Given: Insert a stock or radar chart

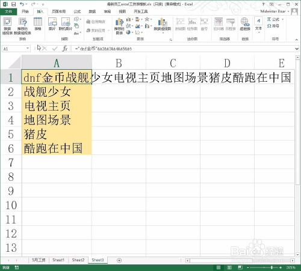Looking at the screenshot, I should click(x=148, y=19).
